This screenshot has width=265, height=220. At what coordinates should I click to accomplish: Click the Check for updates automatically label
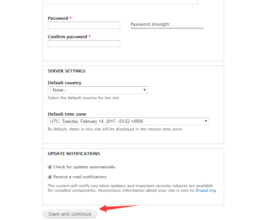84,167
